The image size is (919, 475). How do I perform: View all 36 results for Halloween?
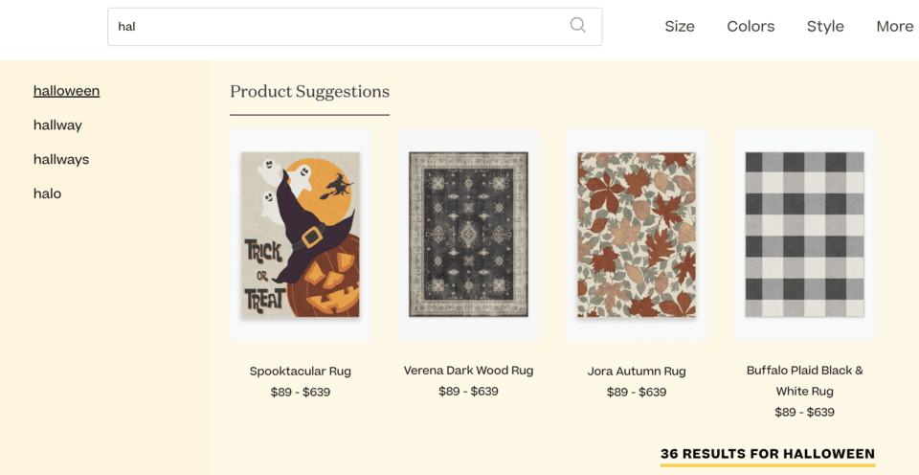click(767, 454)
